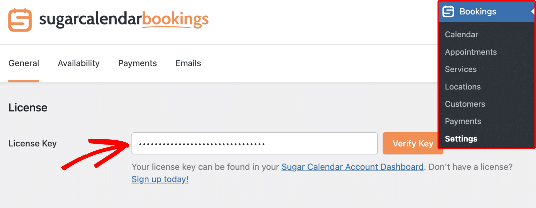Go to Settings in the Bookings menu
Viewport: 536px width, 208px height.
pos(461,138)
